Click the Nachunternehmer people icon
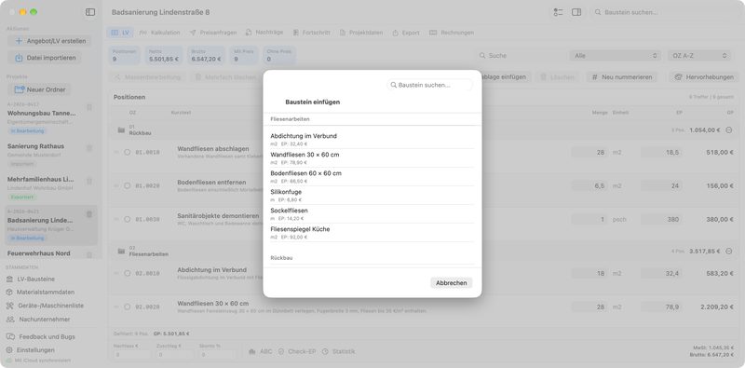 click(x=10, y=320)
